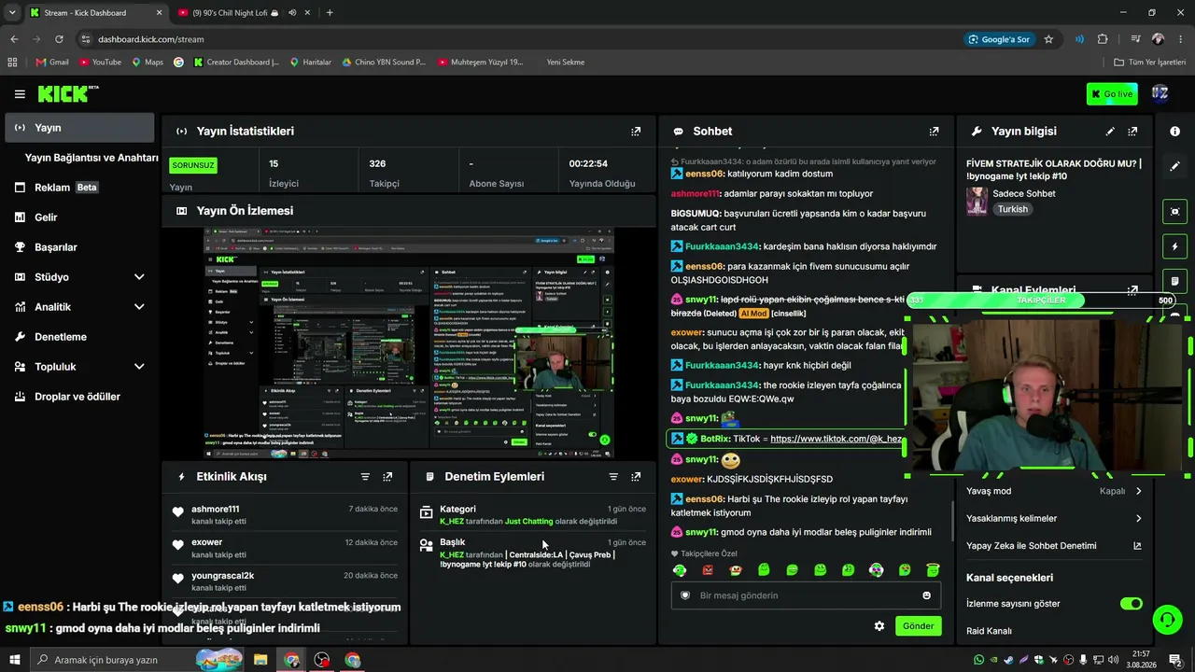Image resolution: width=1195 pixels, height=672 pixels.
Task: Bookmark this page with the star icon
Action: [1048, 39]
